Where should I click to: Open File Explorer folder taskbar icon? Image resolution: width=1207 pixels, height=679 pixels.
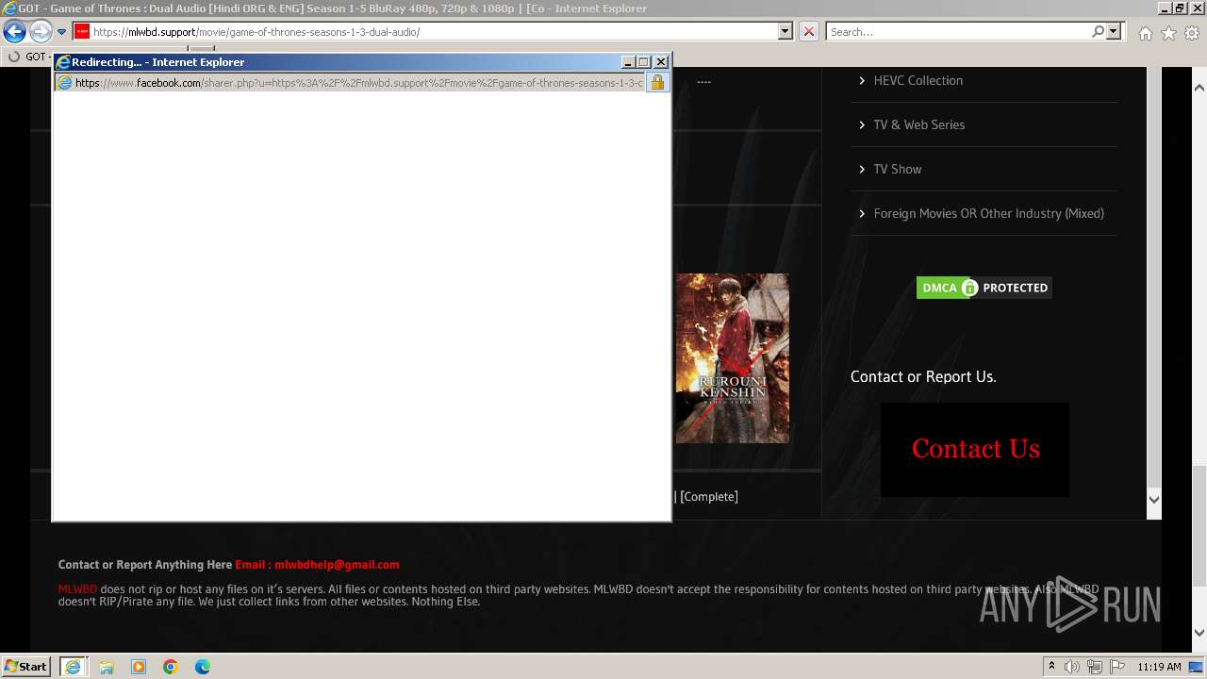(x=107, y=667)
